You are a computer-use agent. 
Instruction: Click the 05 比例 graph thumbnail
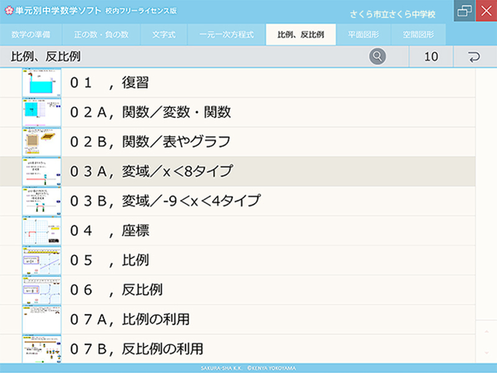point(42,260)
